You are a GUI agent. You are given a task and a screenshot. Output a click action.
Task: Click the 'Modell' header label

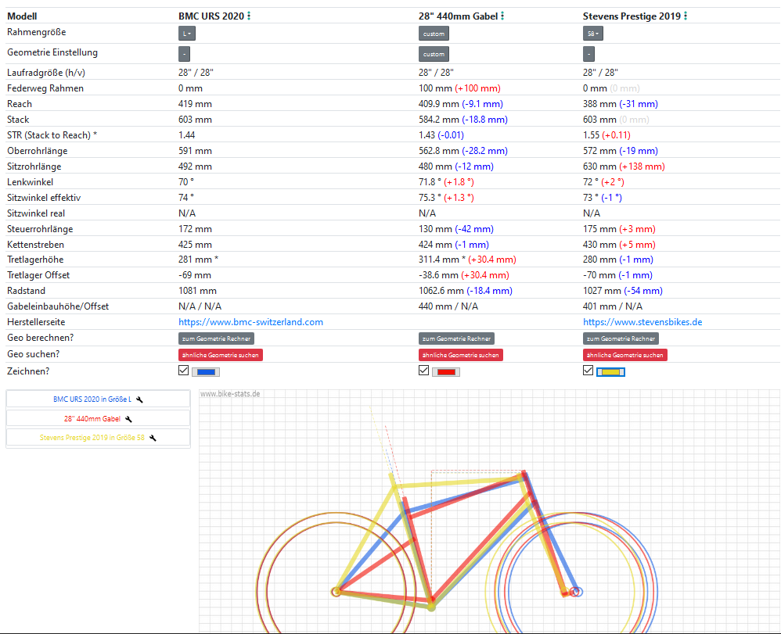pos(22,16)
